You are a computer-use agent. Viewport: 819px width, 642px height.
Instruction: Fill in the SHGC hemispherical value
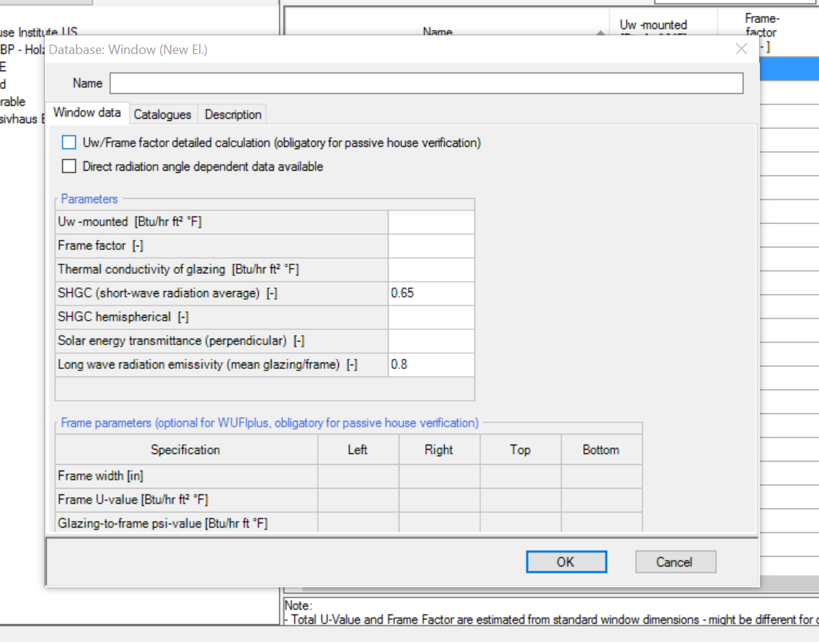[430, 317]
